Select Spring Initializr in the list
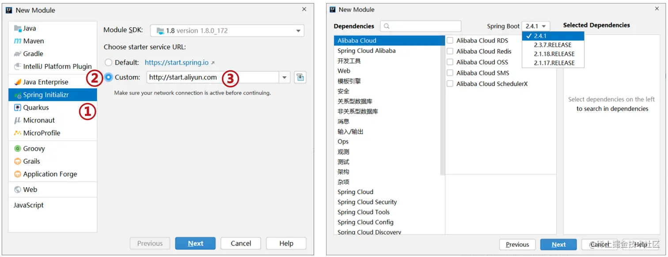This screenshot has width=668, height=257. [53, 95]
